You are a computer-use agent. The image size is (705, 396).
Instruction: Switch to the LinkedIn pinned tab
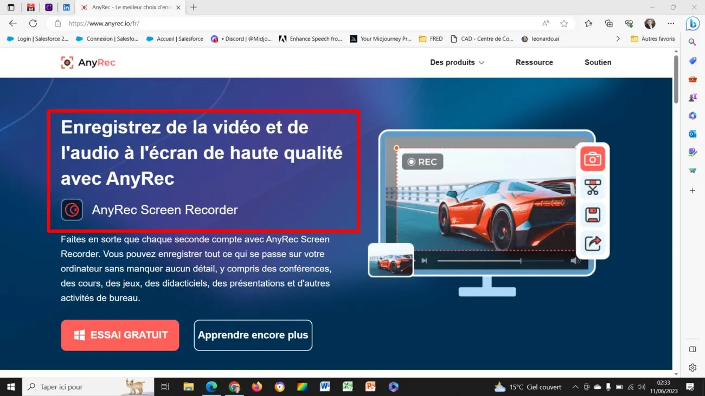(x=66, y=8)
